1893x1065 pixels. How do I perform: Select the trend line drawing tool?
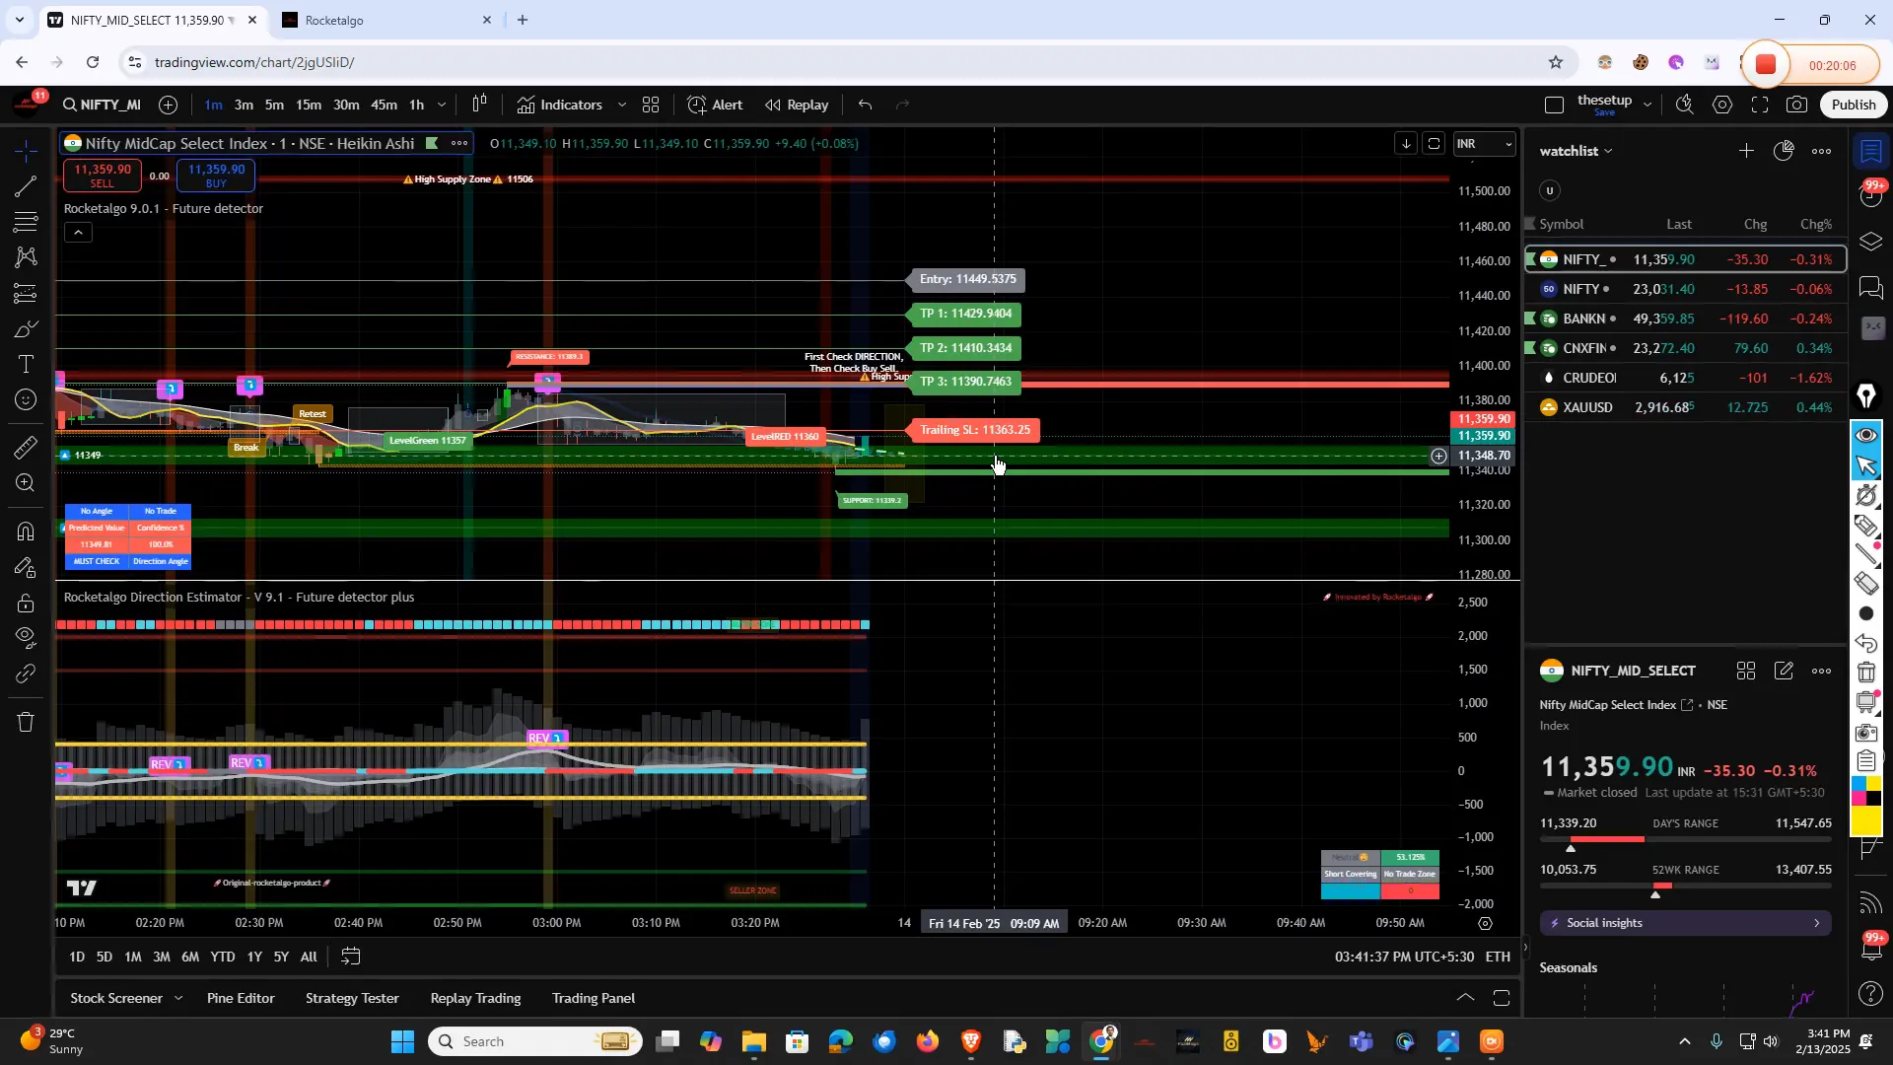tap(25, 187)
